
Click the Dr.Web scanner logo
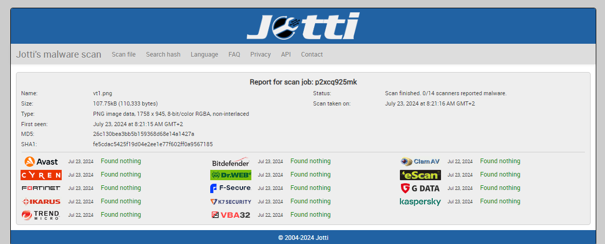[x=231, y=175]
